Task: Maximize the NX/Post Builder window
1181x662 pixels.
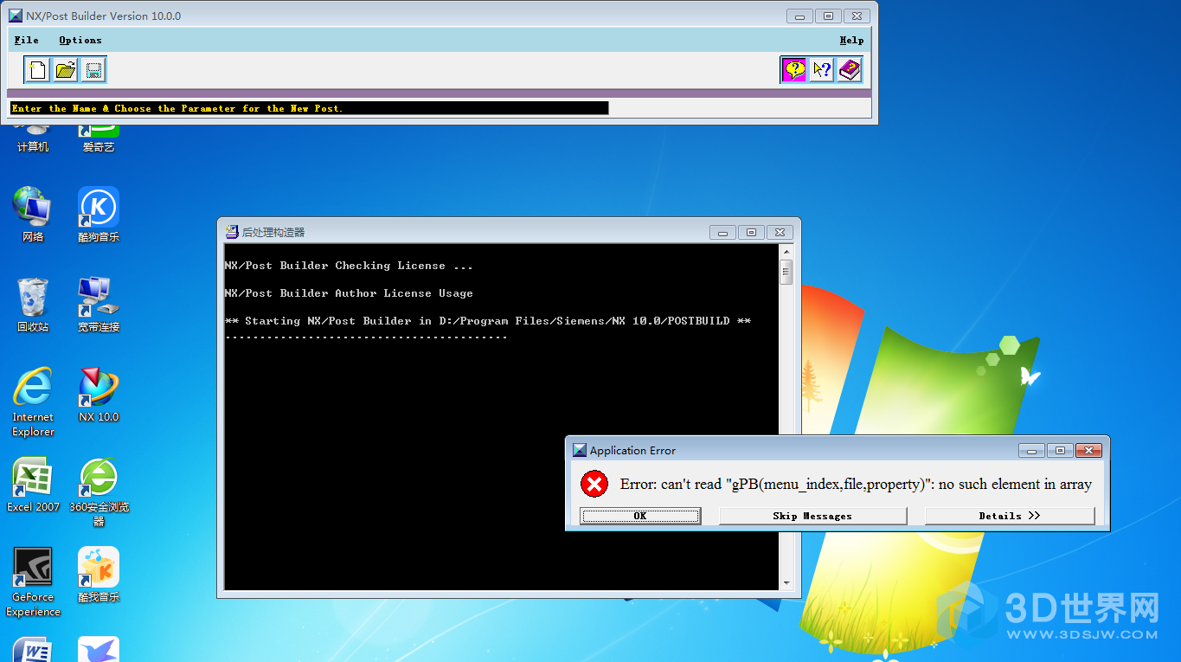Action: (828, 16)
